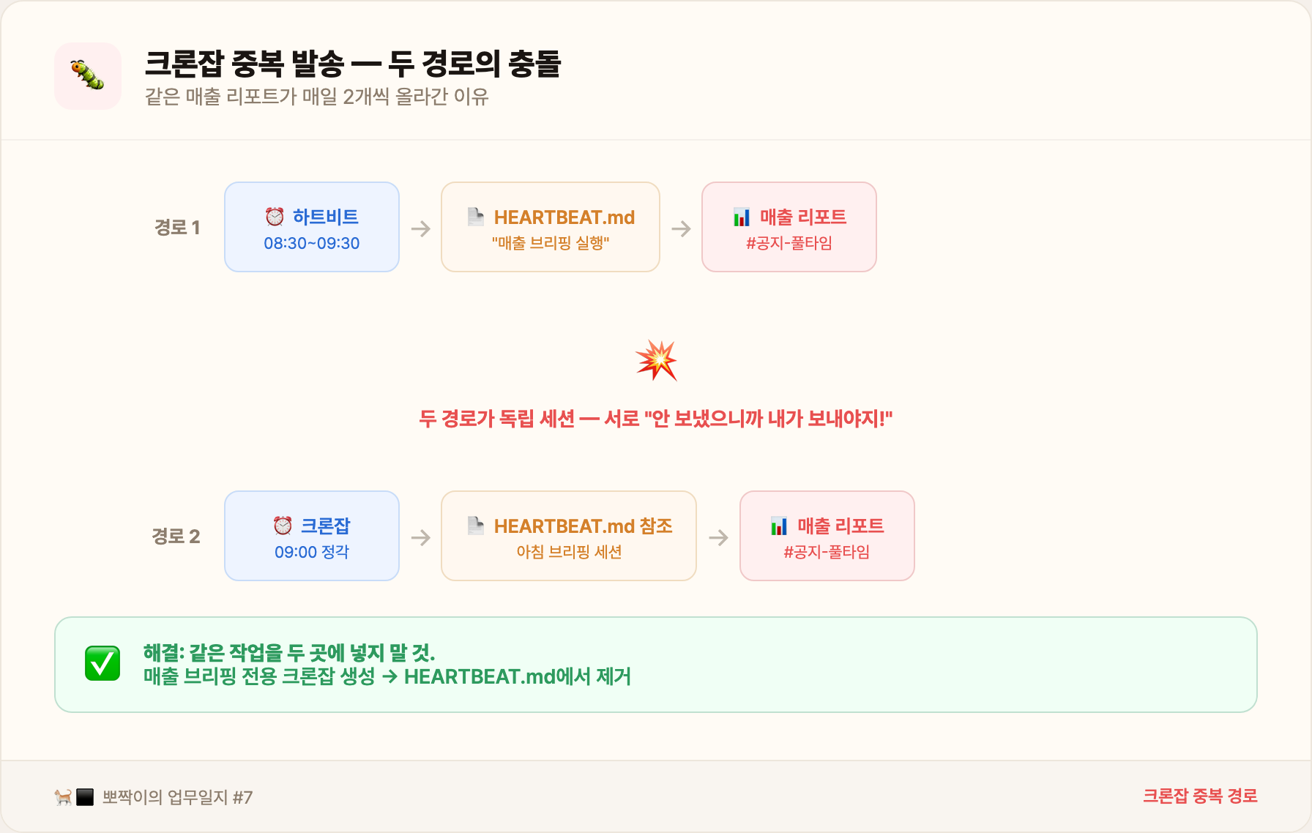
Task: Select the 하트비트 08:30~09:30 node
Action: click(312, 227)
